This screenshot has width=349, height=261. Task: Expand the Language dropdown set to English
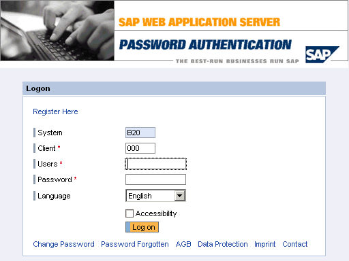(155, 196)
